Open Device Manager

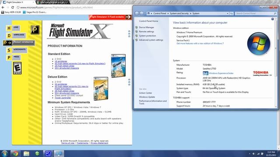[147, 27]
